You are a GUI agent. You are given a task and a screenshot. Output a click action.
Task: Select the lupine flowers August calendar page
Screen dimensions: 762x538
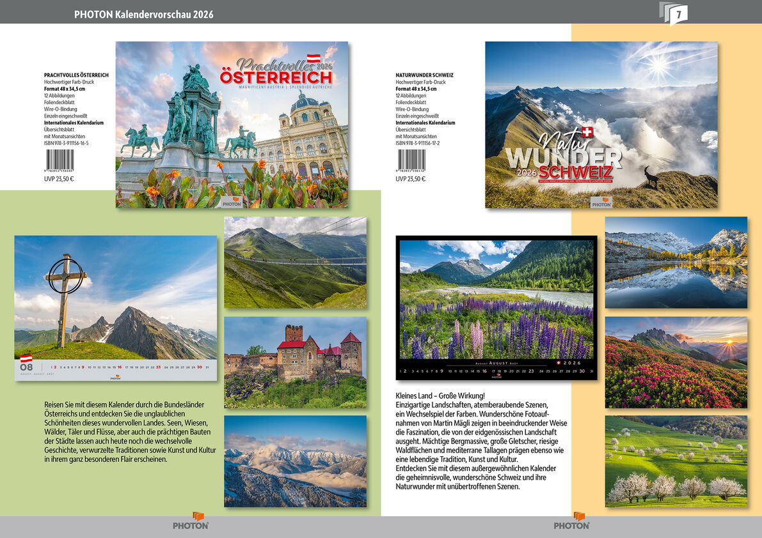coord(496,308)
